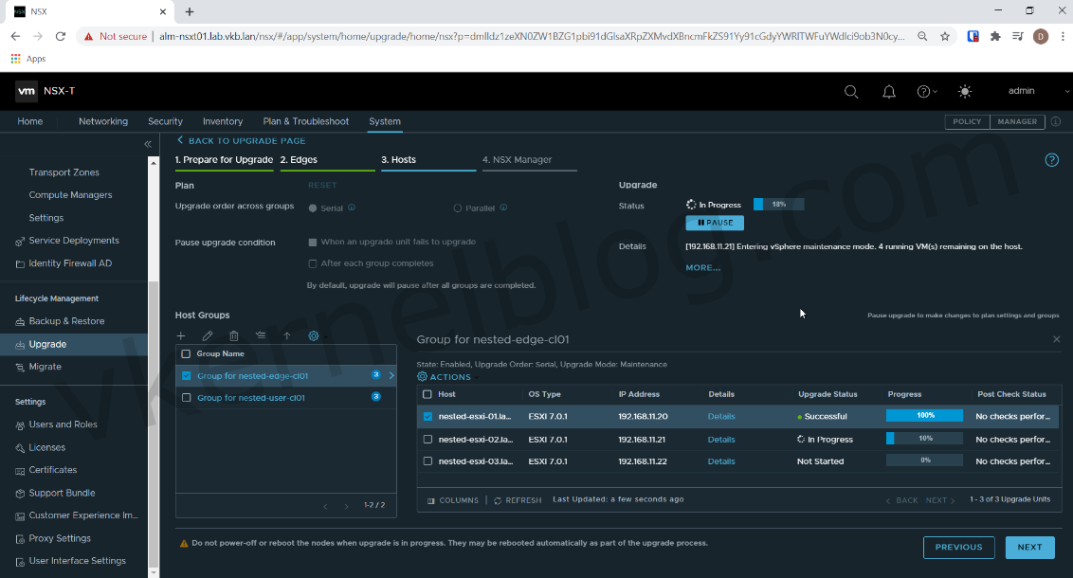Check the 'After each group completes' option
This screenshot has height=578, width=1073.
[x=313, y=263]
